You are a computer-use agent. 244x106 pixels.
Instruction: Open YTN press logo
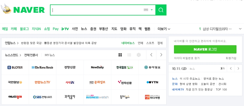tap(152, 82)
